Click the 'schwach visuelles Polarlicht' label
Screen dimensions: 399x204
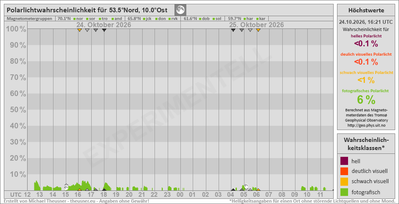click(x=366, y=73)
